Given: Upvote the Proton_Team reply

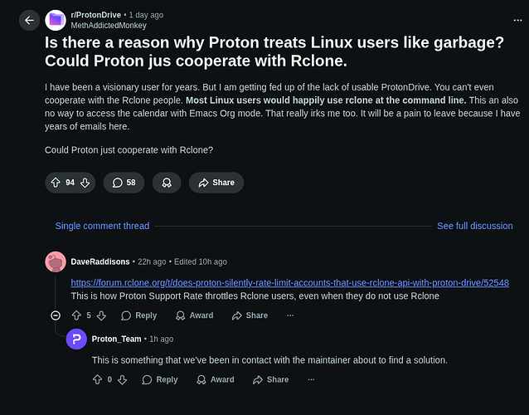Looking at the screenshot, I should tap(97, 379).
